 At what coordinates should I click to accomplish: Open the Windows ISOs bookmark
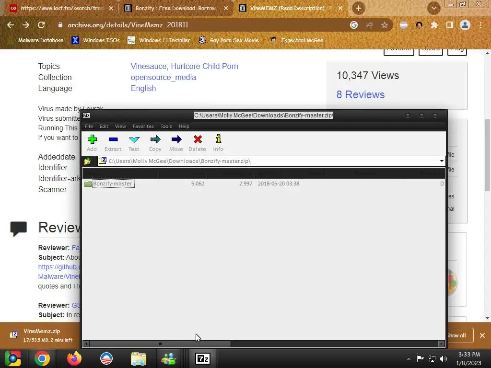pyautogui.click(x=96, y=40)
